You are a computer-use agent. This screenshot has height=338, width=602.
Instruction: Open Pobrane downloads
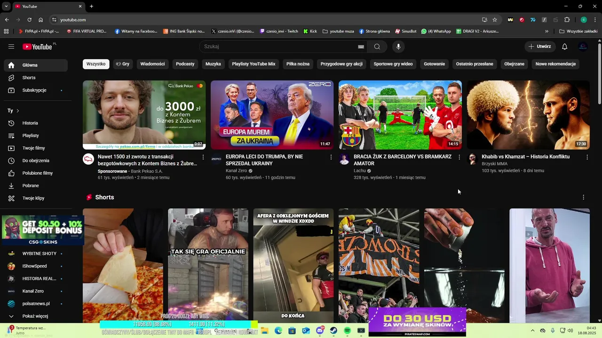[36, 185]
